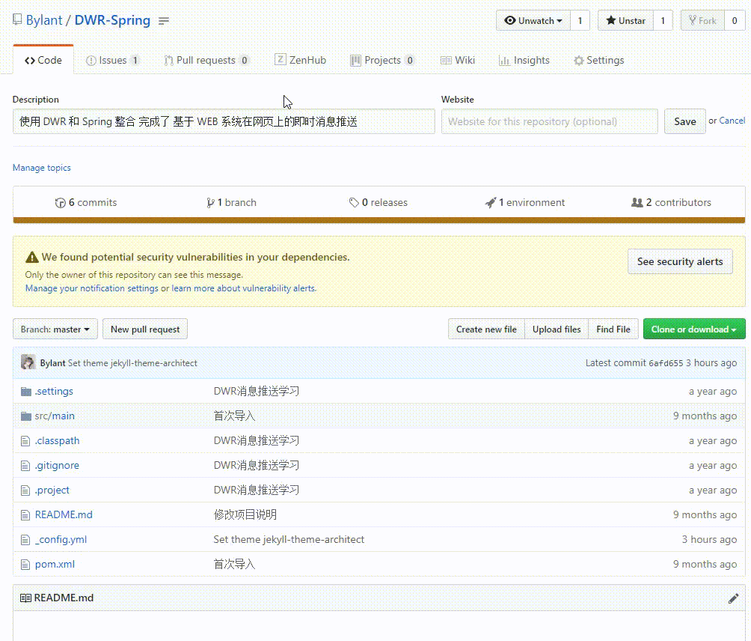This screenshot has width=751, height=641.
Task: Click the 2 contributors link
Action: click(672, 202)
